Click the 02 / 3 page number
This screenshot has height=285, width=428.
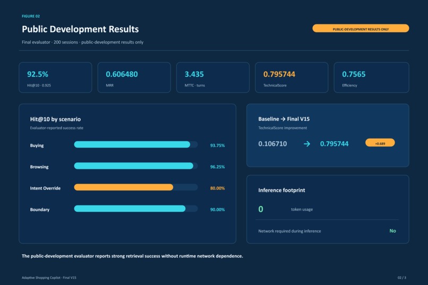click(x=402, y=278)
